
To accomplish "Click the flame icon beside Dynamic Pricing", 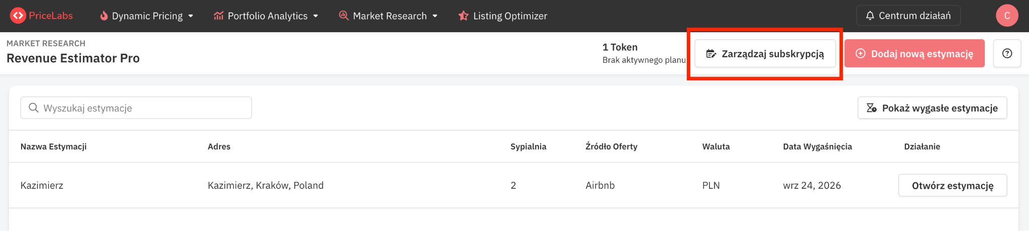I will 104,16.
